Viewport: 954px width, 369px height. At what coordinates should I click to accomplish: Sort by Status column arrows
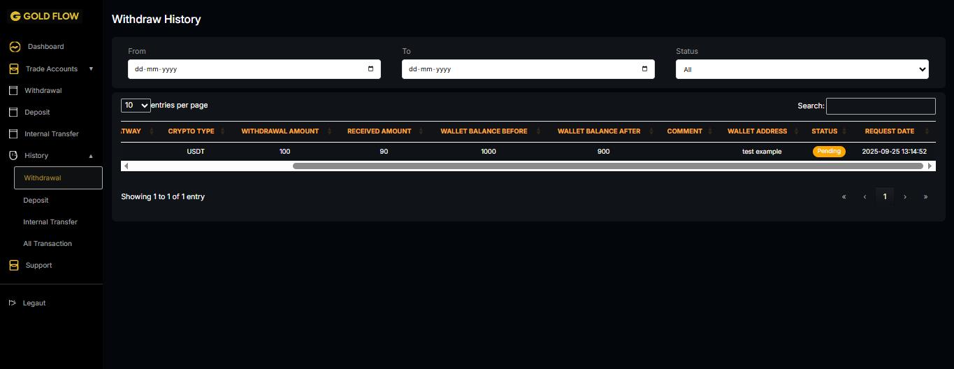click(845, 131)
